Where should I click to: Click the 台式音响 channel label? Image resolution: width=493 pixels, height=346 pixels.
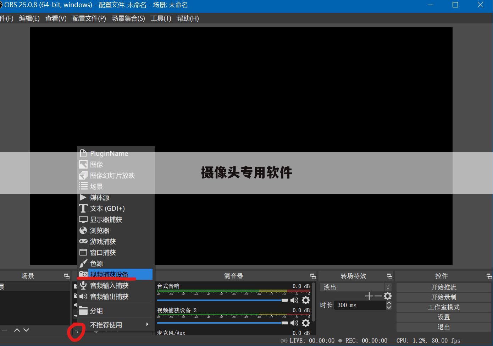(168, 286)
